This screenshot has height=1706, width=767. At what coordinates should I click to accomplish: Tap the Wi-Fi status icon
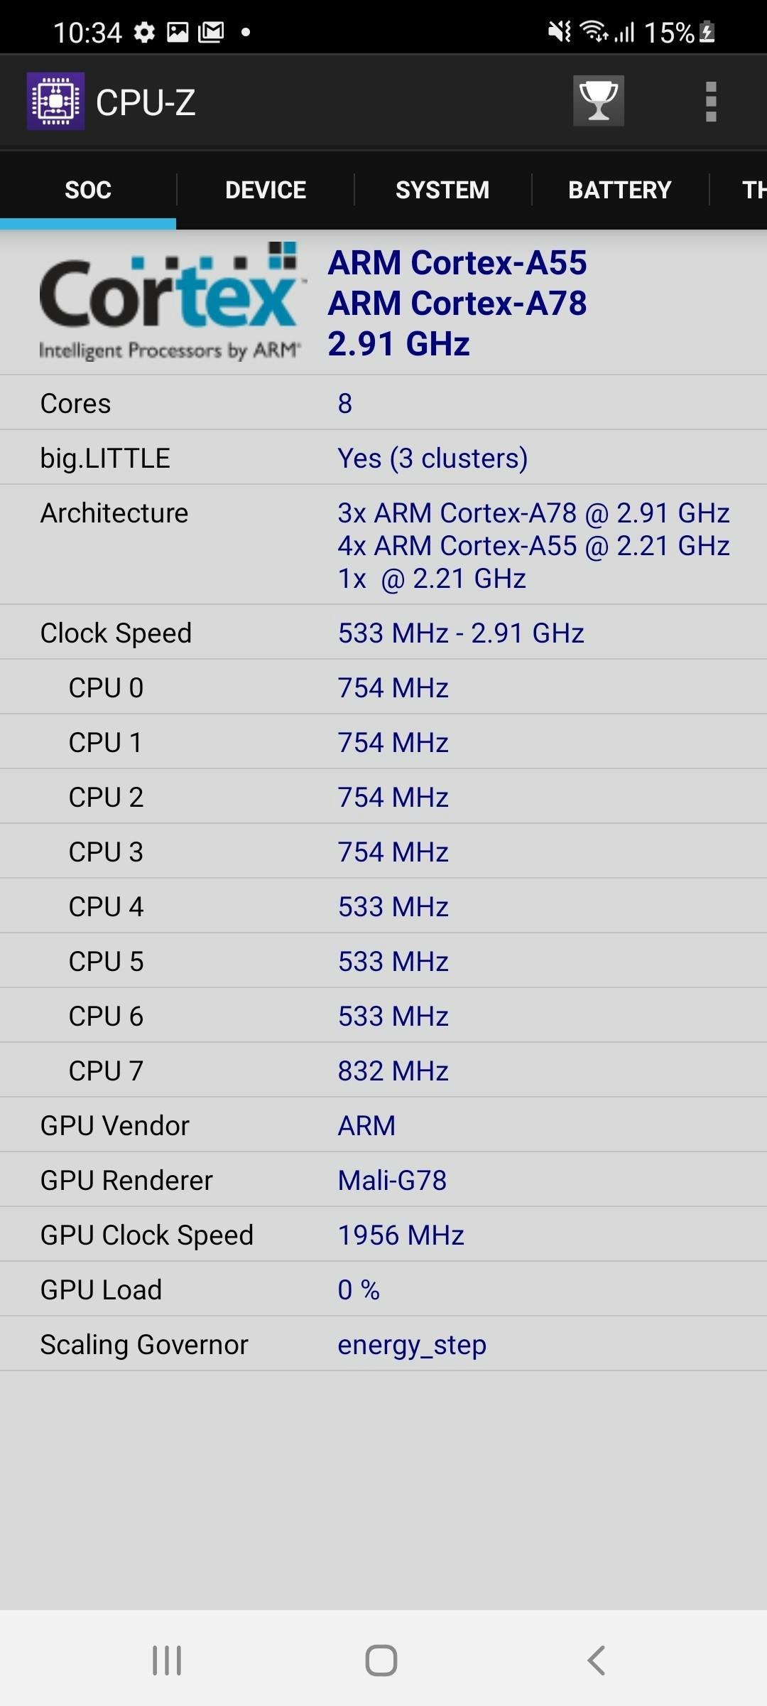pos(593,32)
